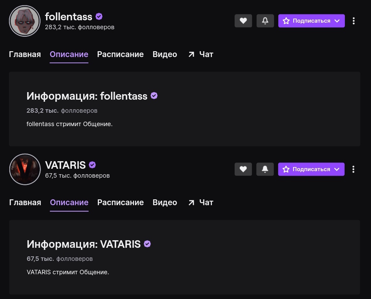Open the three-dot menu for VATARIS
The height and width of the screenshot is (299, 371).
[x=353, y=169]
